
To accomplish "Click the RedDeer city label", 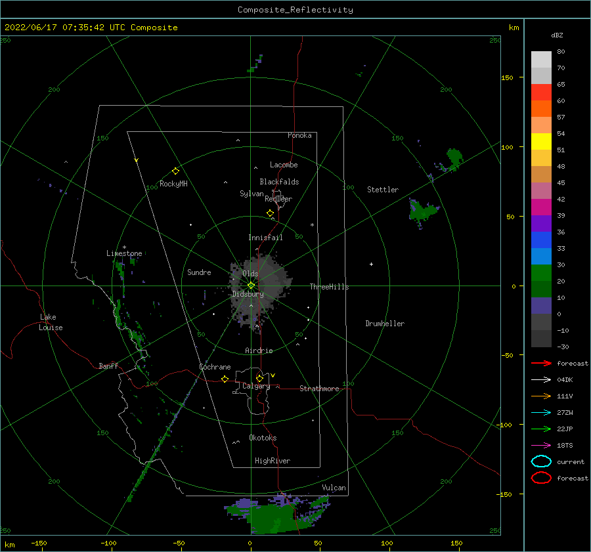I will 278,199.
